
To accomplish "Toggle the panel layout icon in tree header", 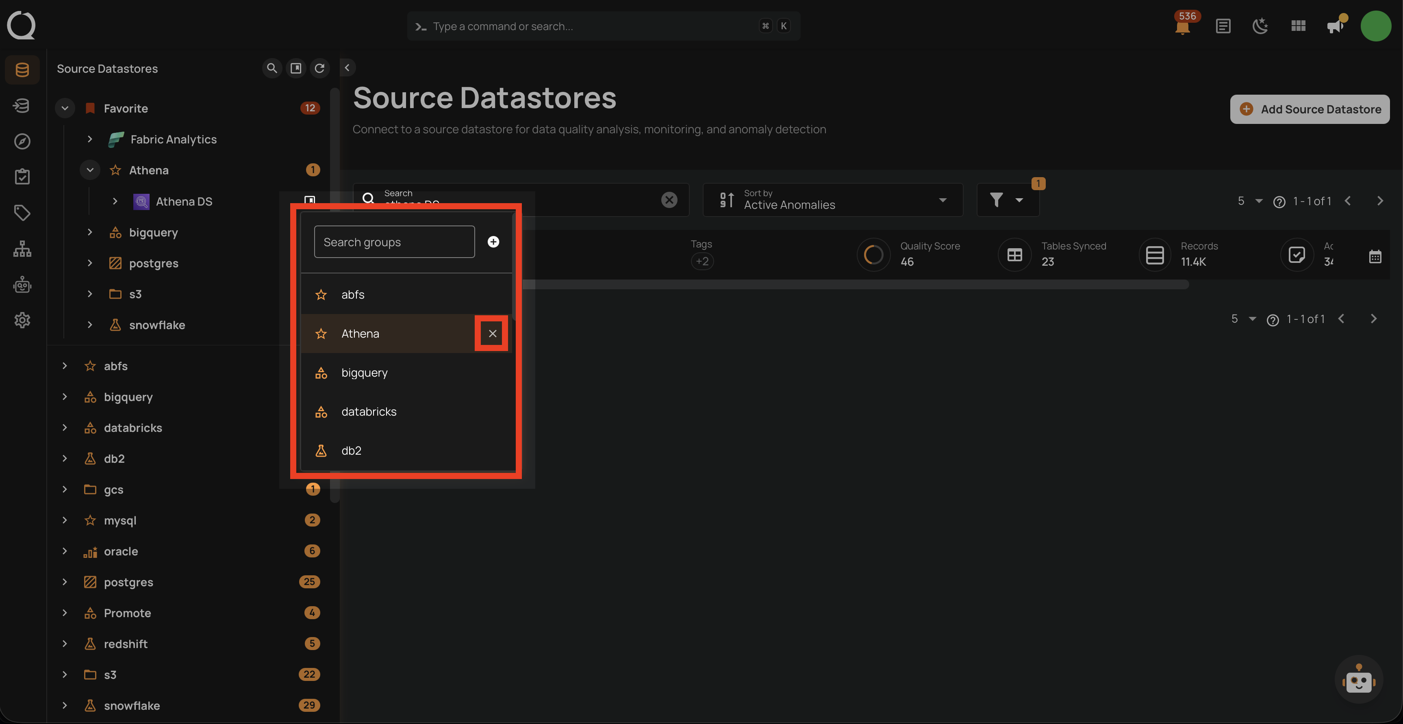I will coord(296,68).
